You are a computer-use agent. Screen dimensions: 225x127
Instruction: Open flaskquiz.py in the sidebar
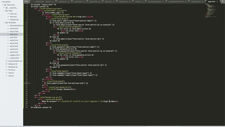click(x=13, y=67)
